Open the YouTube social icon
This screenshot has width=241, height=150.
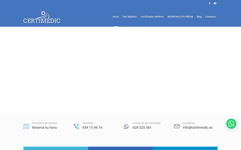215,3
